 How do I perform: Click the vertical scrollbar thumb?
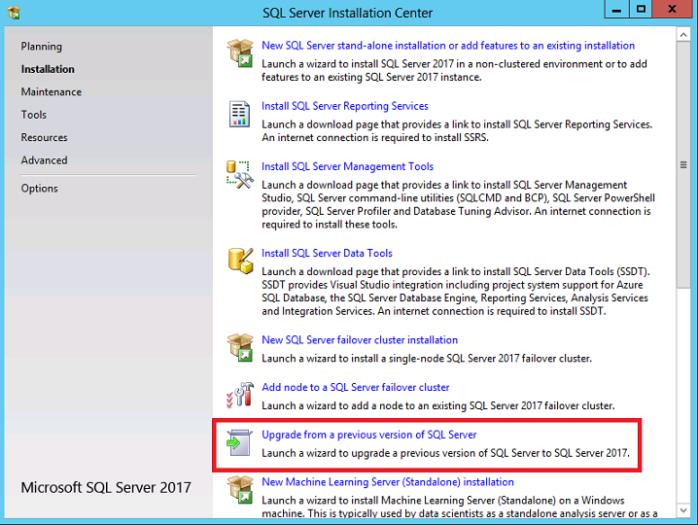pyautogui.click(x=682, y=164)
